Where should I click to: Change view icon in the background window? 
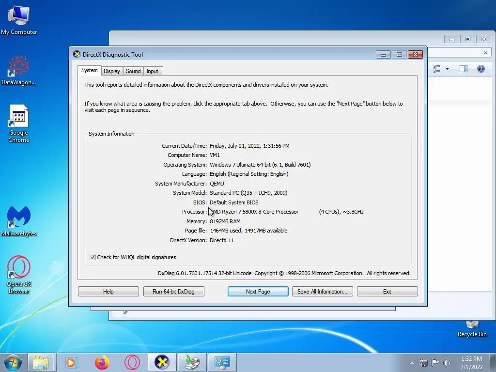[x=436, y=69]
